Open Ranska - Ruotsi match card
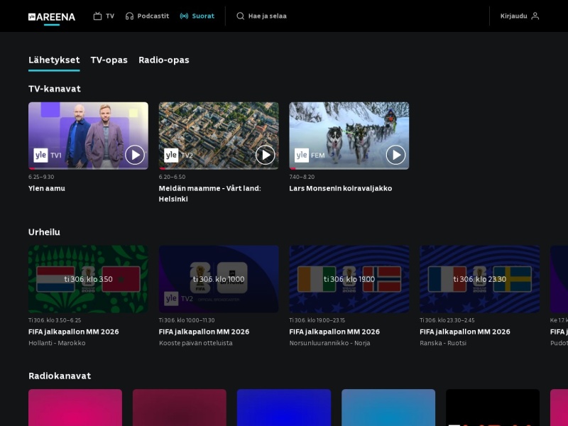Viewport: 568px width, 426px height. (x=480, y=279)
